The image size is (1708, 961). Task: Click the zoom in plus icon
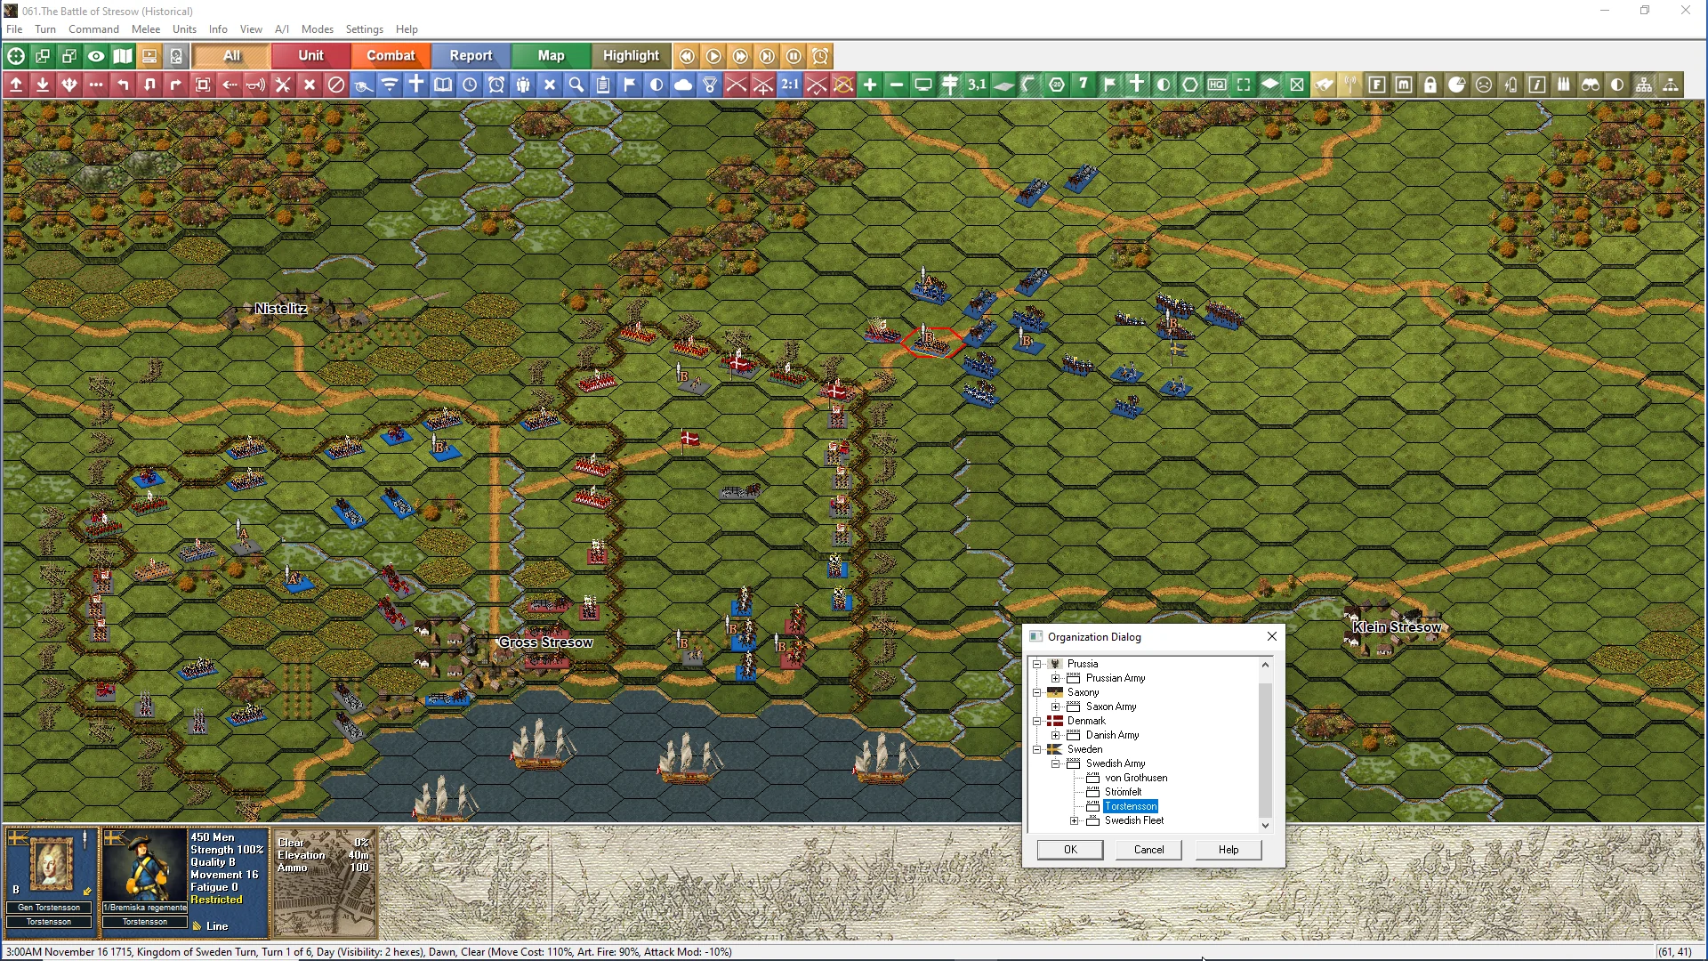(870, 85)
